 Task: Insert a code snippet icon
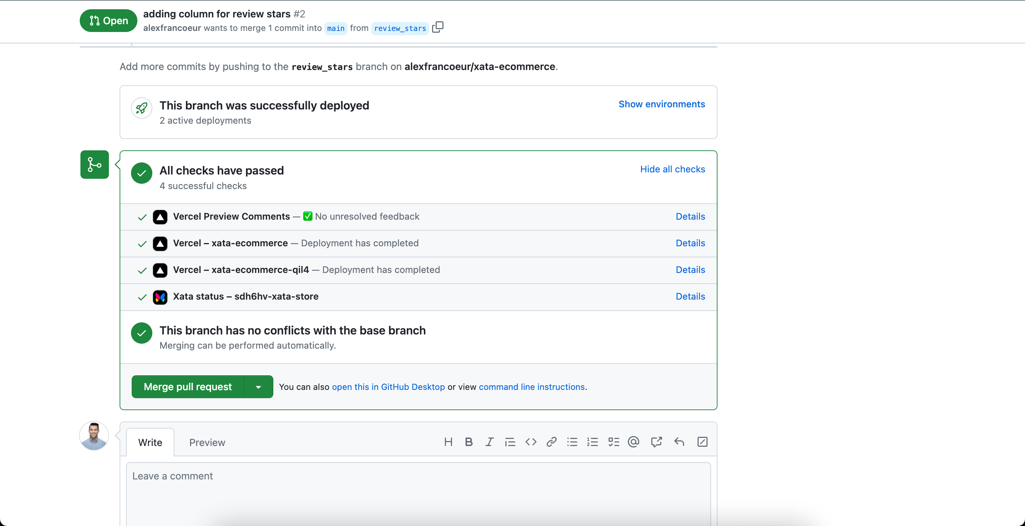click(531, 442)
